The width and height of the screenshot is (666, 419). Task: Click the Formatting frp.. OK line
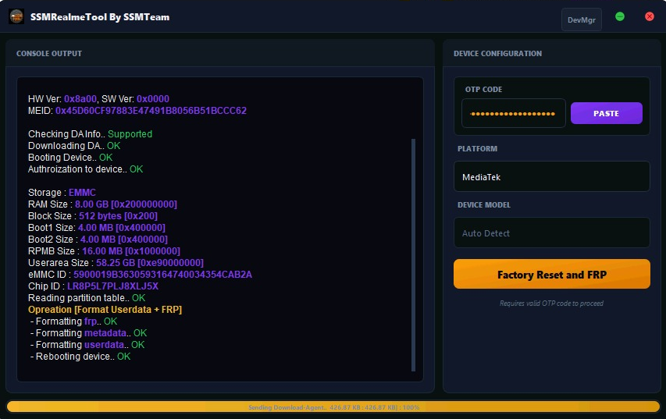tap(74, 321)
